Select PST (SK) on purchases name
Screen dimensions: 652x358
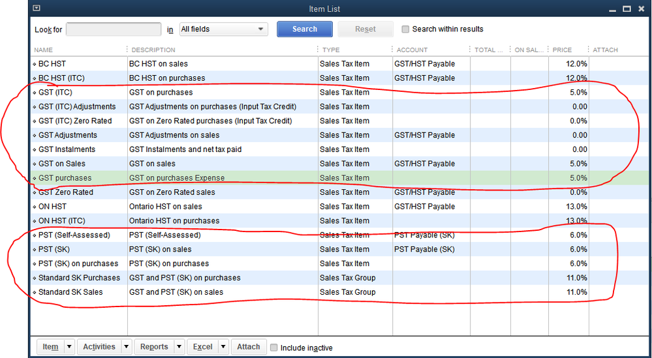(78, 263)
